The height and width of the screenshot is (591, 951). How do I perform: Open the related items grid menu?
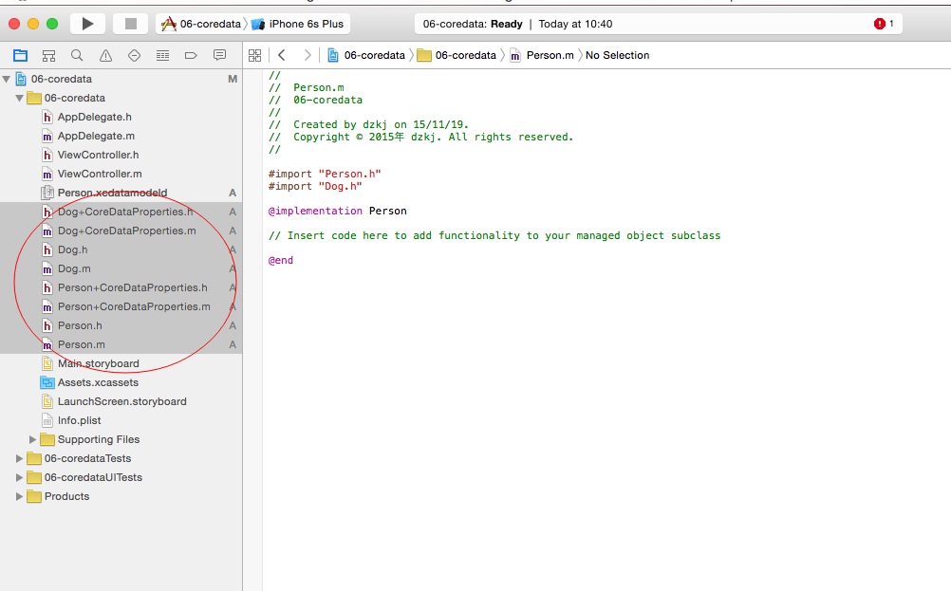tap(254, 55)
